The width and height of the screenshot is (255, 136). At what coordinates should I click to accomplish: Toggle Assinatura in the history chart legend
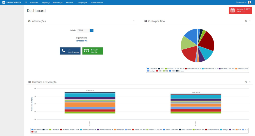[x=36, y=130]
